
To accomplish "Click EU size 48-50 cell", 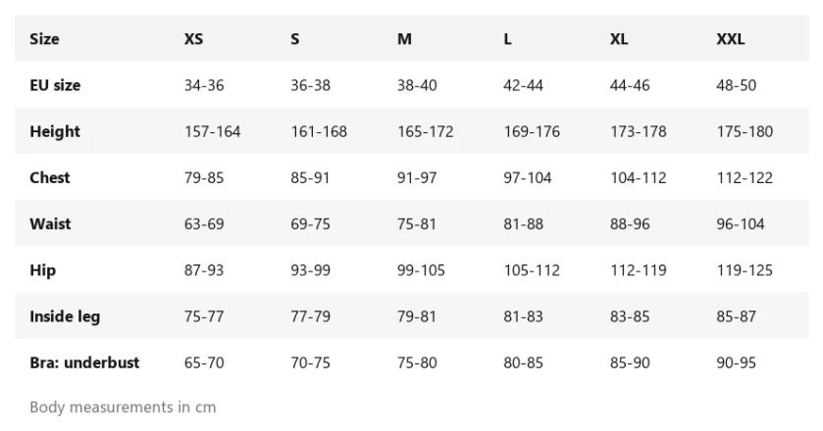I will coord(736,85).
